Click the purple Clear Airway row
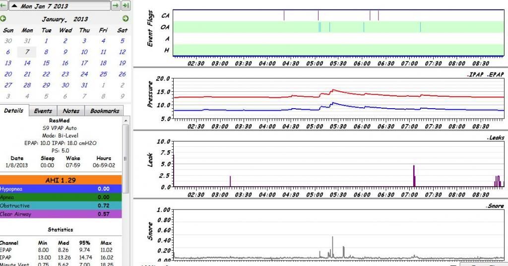The height and width of the screenshot is (266, 508). pyautogui.click(x=61, y=214)
